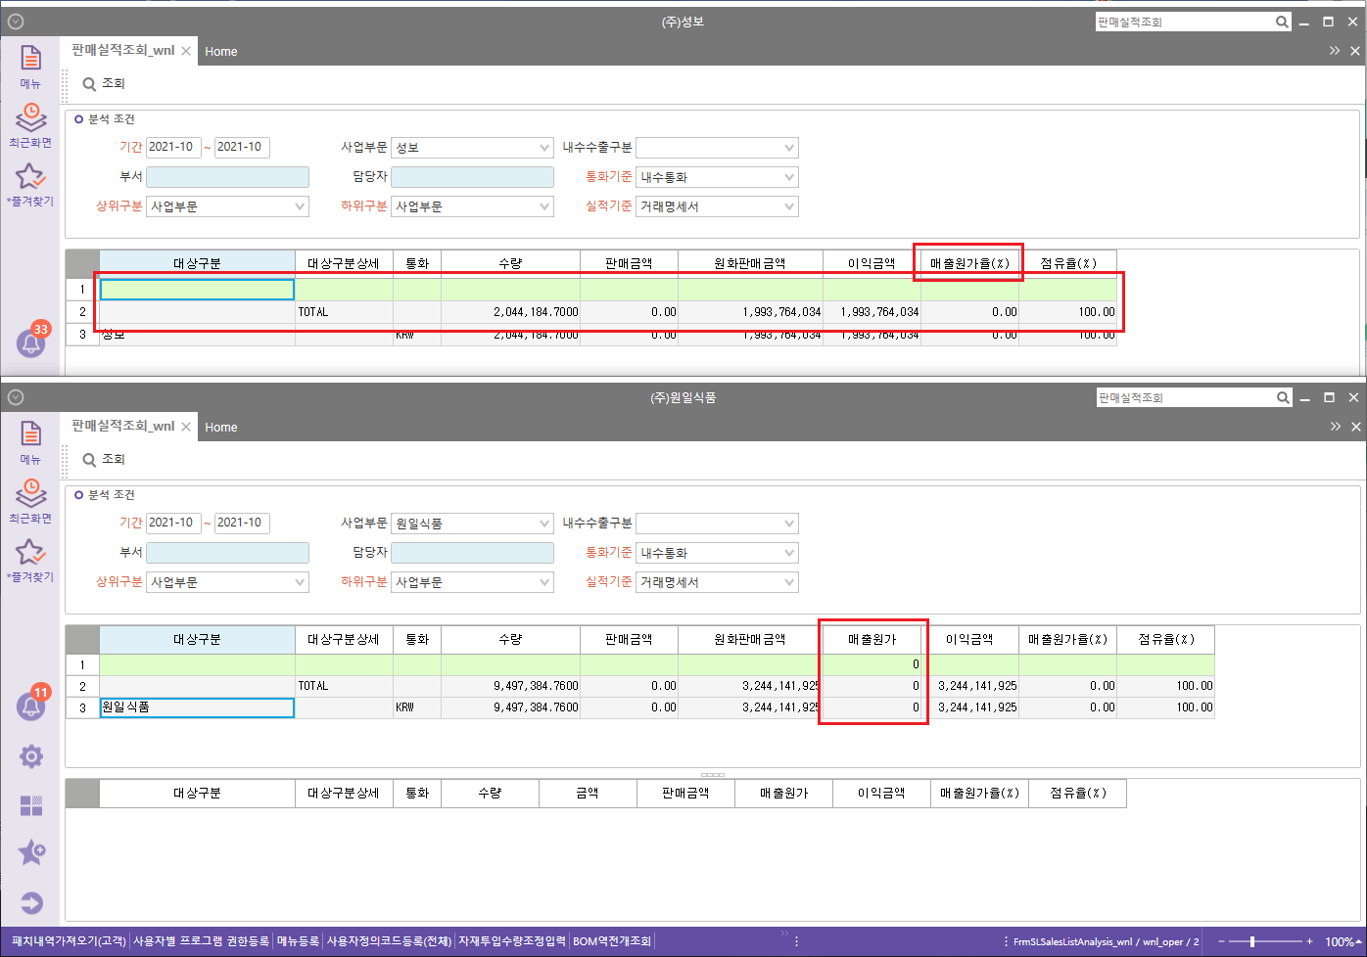
Task: Open 사업부문 dropdown showing 원일식품
Action: tap(473, 524)
